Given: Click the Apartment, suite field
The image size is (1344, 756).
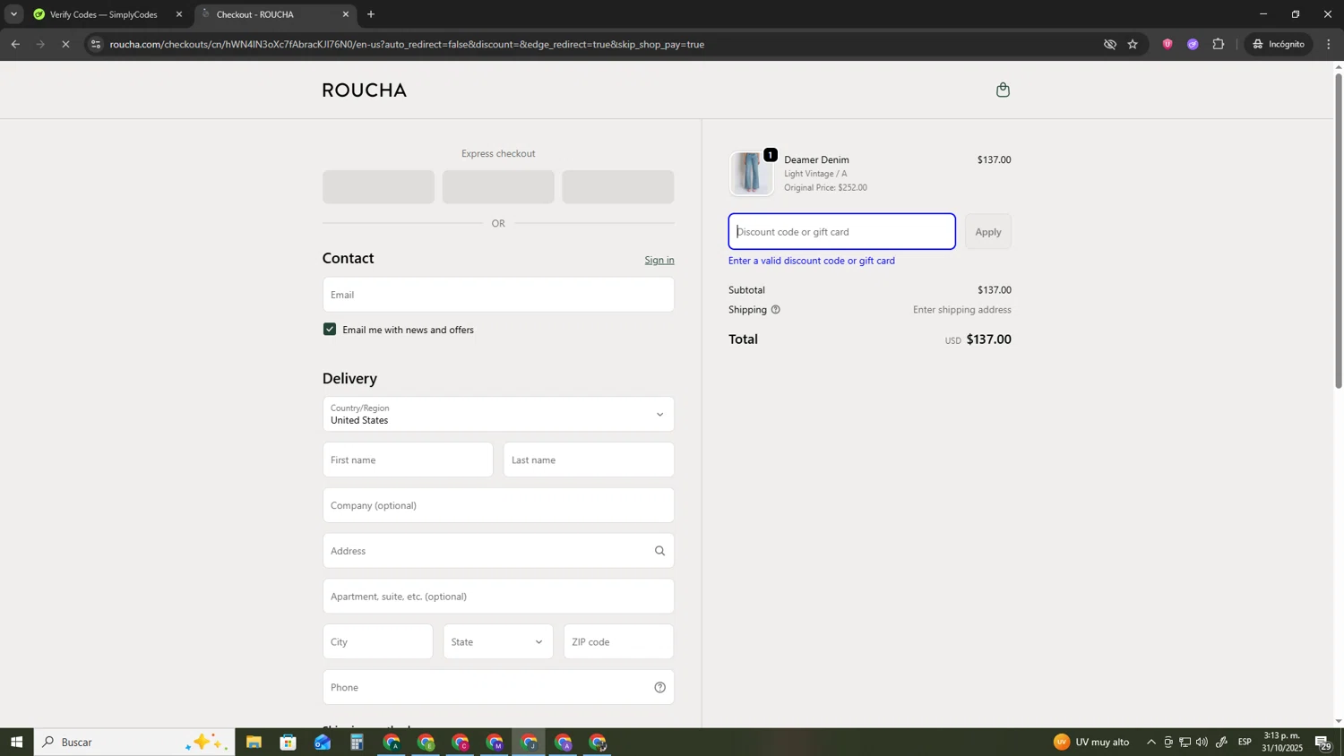Looking at the screenshot, I should (498, 597).
